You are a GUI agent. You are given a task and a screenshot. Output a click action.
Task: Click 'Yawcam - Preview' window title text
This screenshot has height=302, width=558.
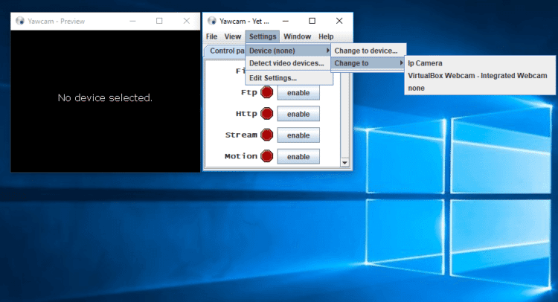coord(57,22)
